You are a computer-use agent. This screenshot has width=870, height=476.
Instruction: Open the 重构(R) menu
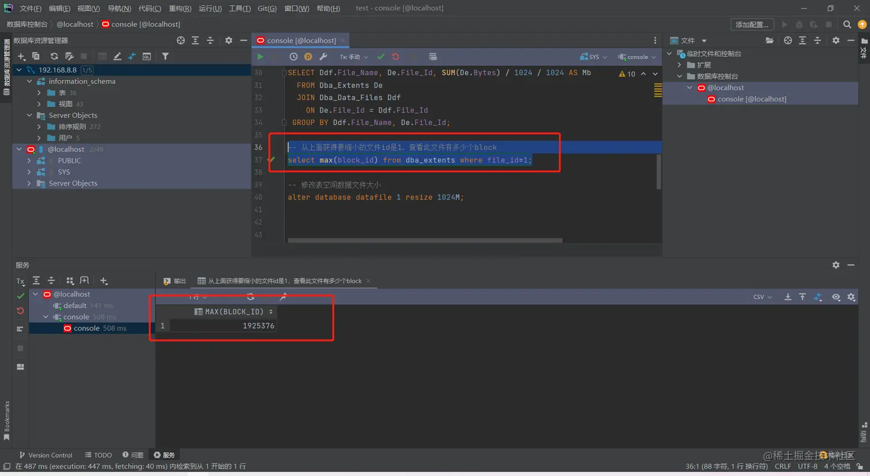180,8
